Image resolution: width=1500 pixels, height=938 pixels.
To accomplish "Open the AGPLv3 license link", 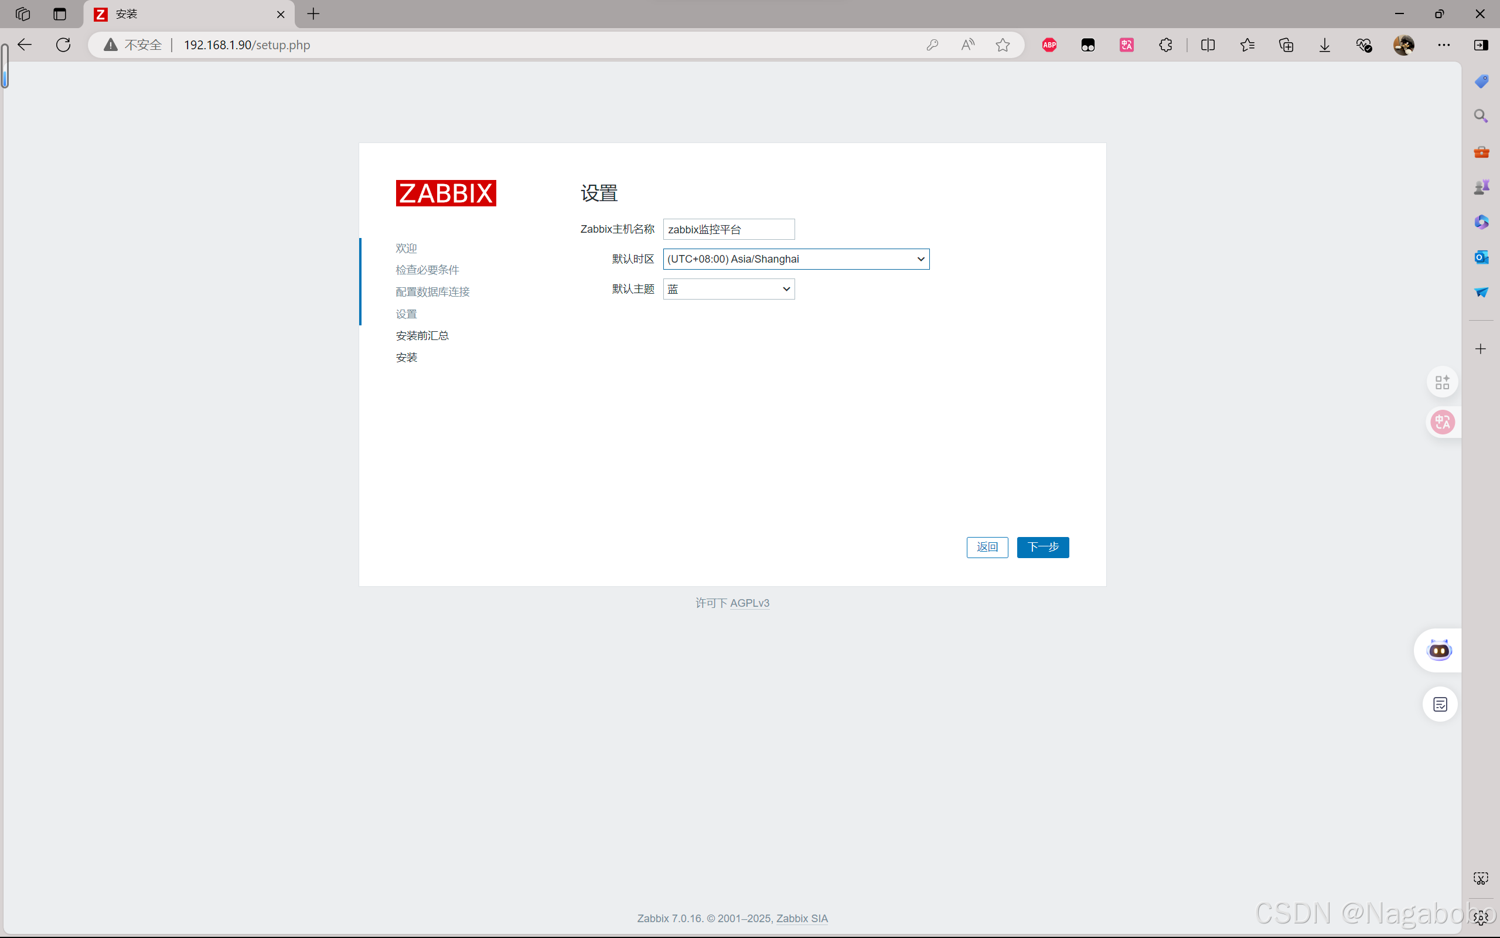I will [x=749, y=603].
